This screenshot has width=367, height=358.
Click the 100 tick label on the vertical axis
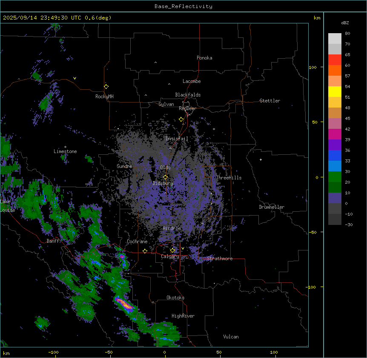(x=313, y=67)
